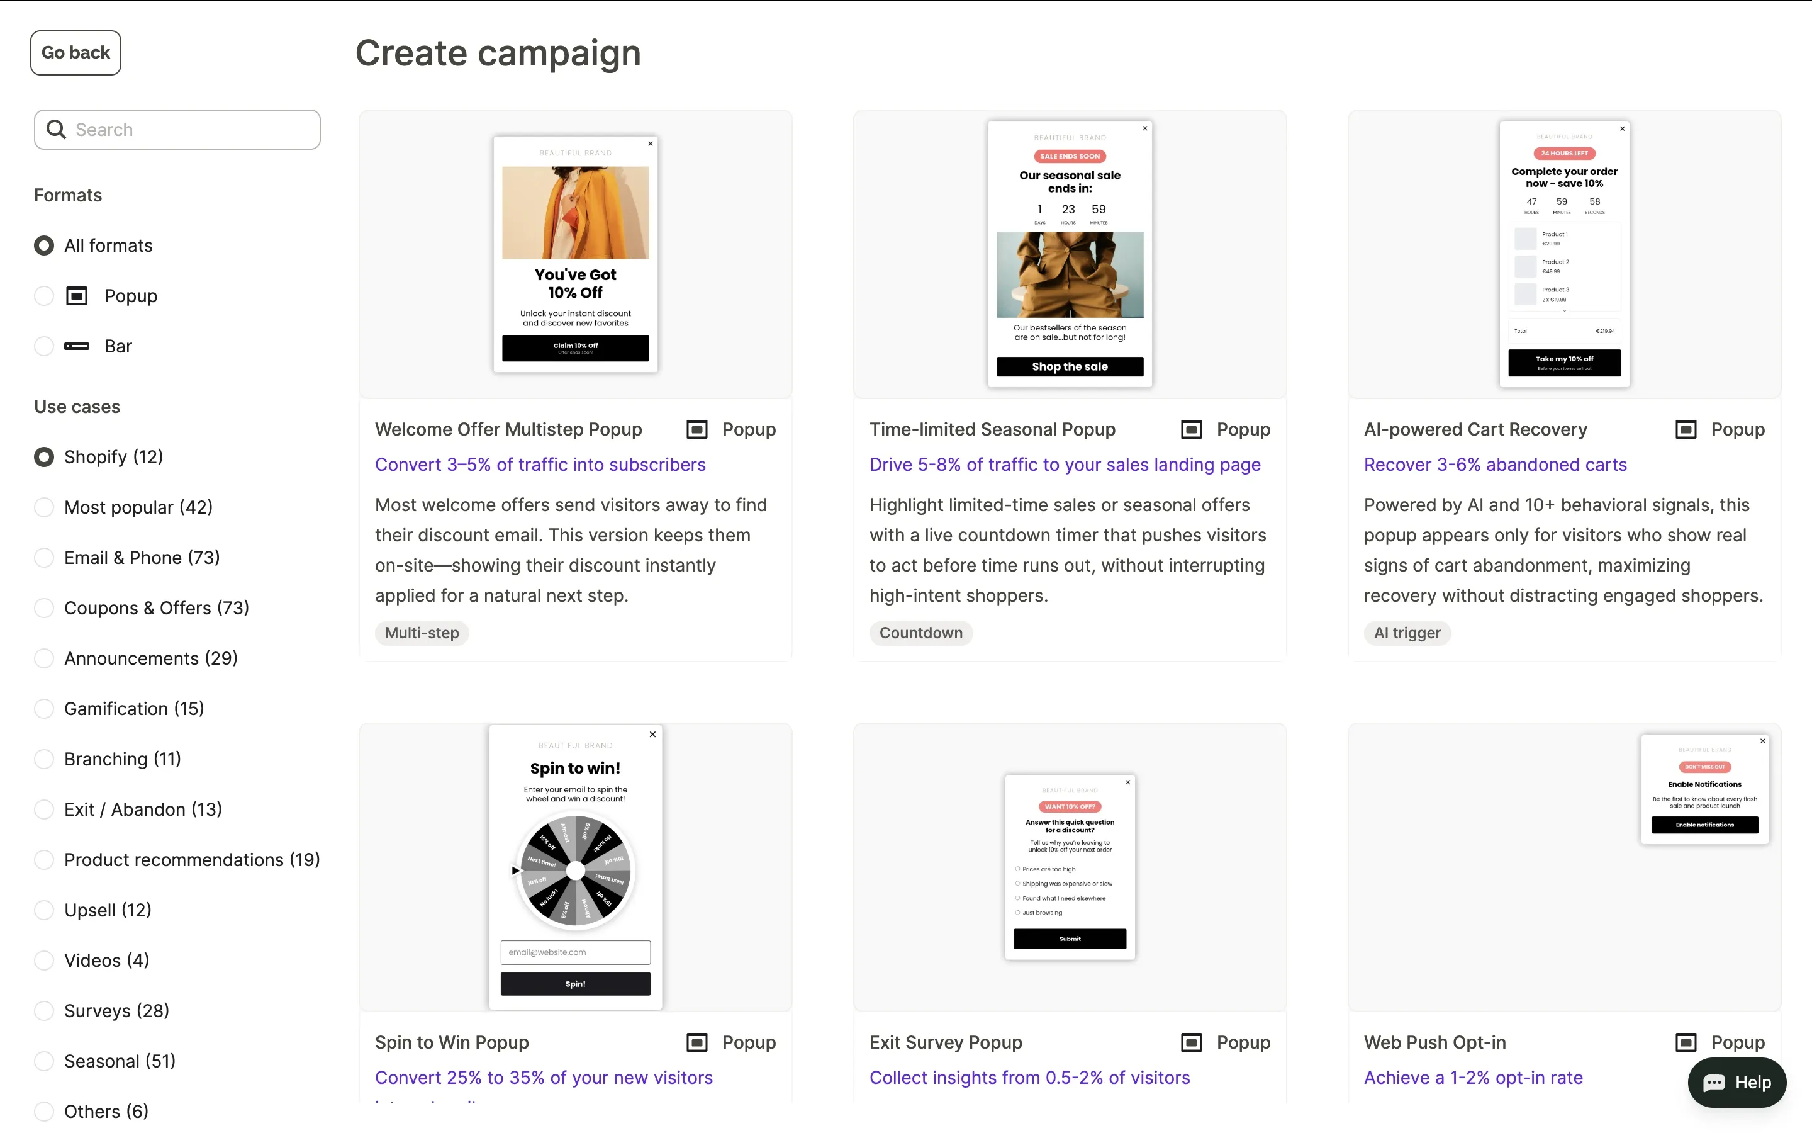This screenshot has width=1812, height=1133.
Task: Click Welcome Offer Multistep Popup title
Action: click(x=508, y=429)
